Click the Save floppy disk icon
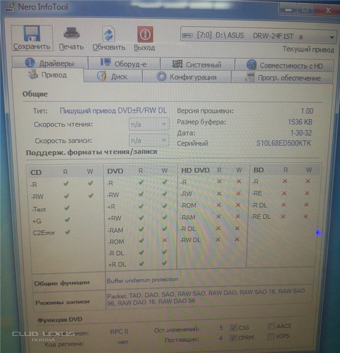This screenshot has height=353, width=340. [32, 34]
